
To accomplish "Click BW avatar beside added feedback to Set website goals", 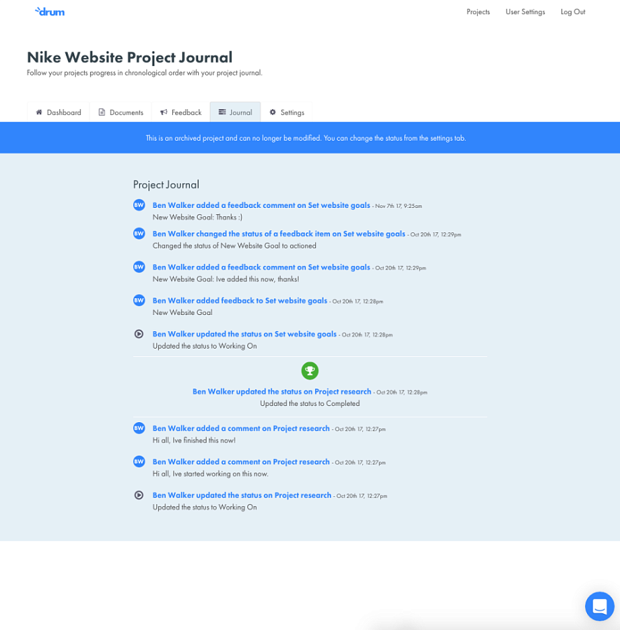I will [139, 300].
